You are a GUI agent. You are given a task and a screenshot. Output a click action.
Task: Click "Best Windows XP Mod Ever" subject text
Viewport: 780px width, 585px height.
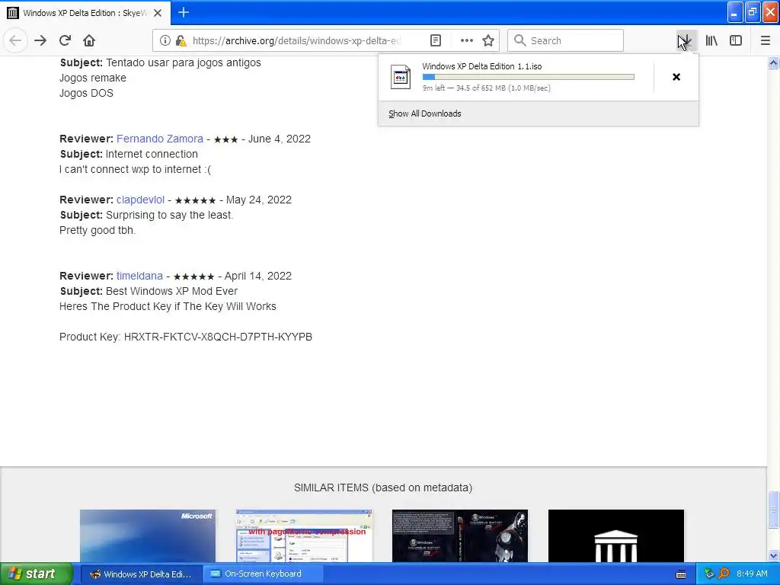(x=171, y=291)
